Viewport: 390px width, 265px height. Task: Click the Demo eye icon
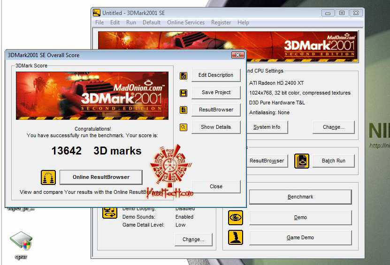(236, 218)
